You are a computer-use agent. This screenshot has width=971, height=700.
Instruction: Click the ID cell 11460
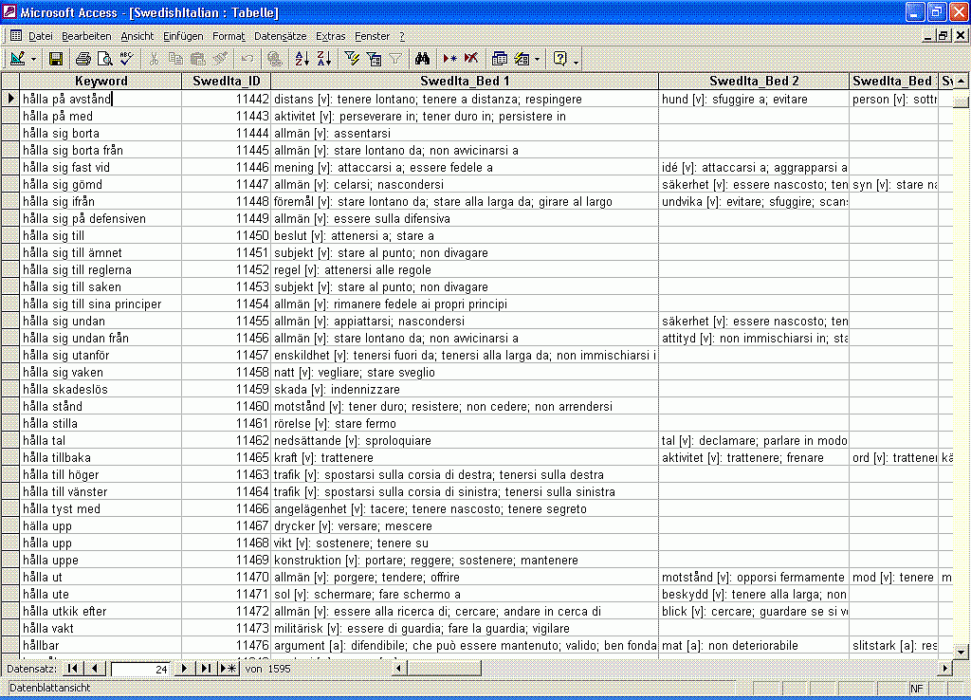227,406
